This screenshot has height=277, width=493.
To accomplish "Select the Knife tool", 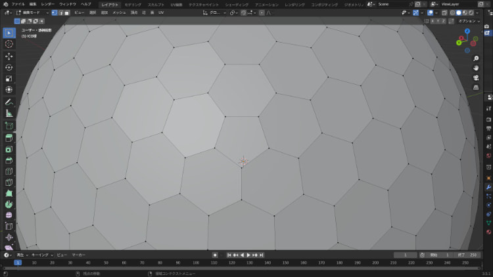I will tap(9, 182).
